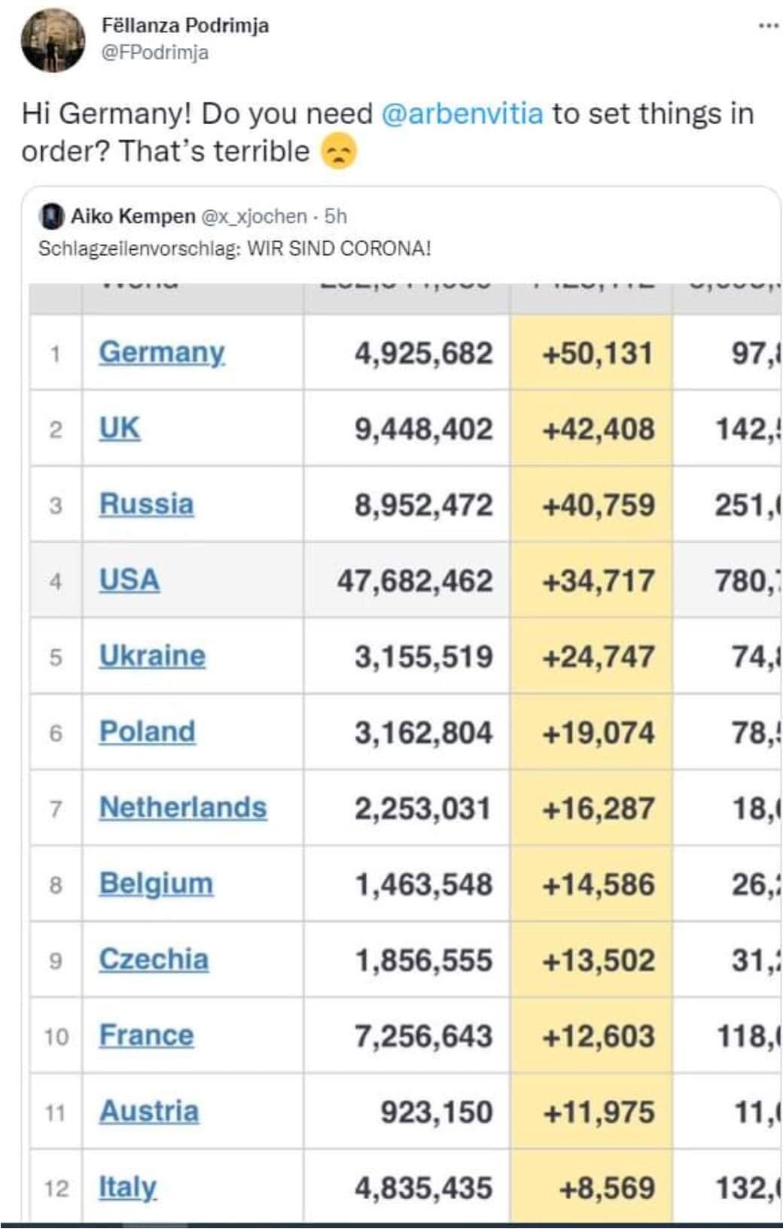Visit the Poland country link

(x=148, y=732)
